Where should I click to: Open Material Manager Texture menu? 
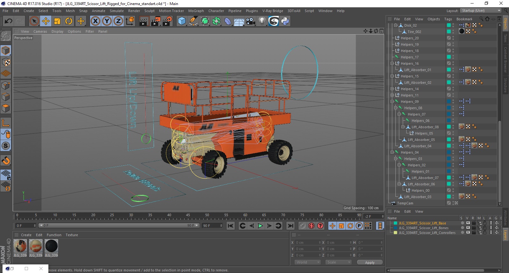[72, 235]
